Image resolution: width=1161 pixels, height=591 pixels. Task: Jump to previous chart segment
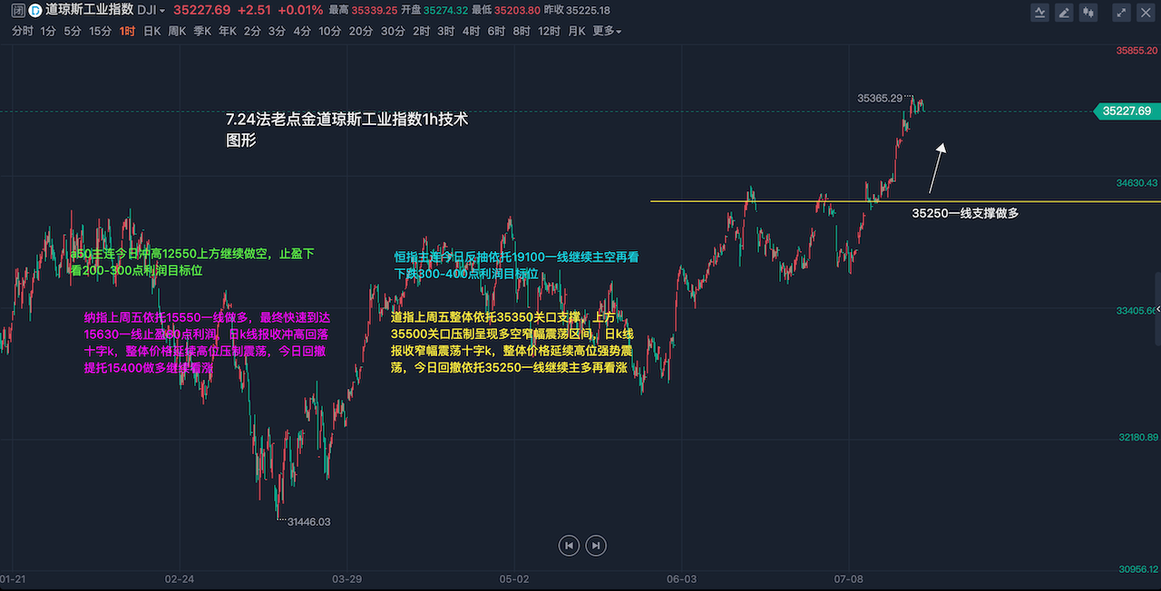pos(569,545)
